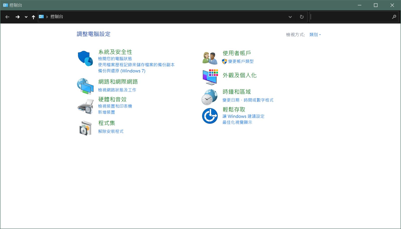This screenshot has width=401, height=229.
Task: Expand the address bar history dropdown
Action: 290,17
